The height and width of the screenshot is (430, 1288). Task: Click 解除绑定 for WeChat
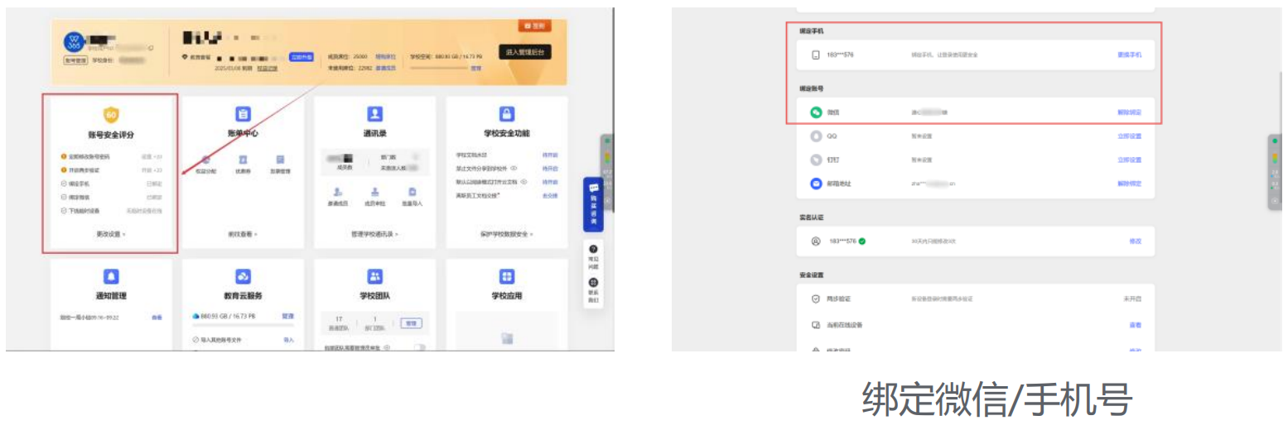coord(1130,112)
